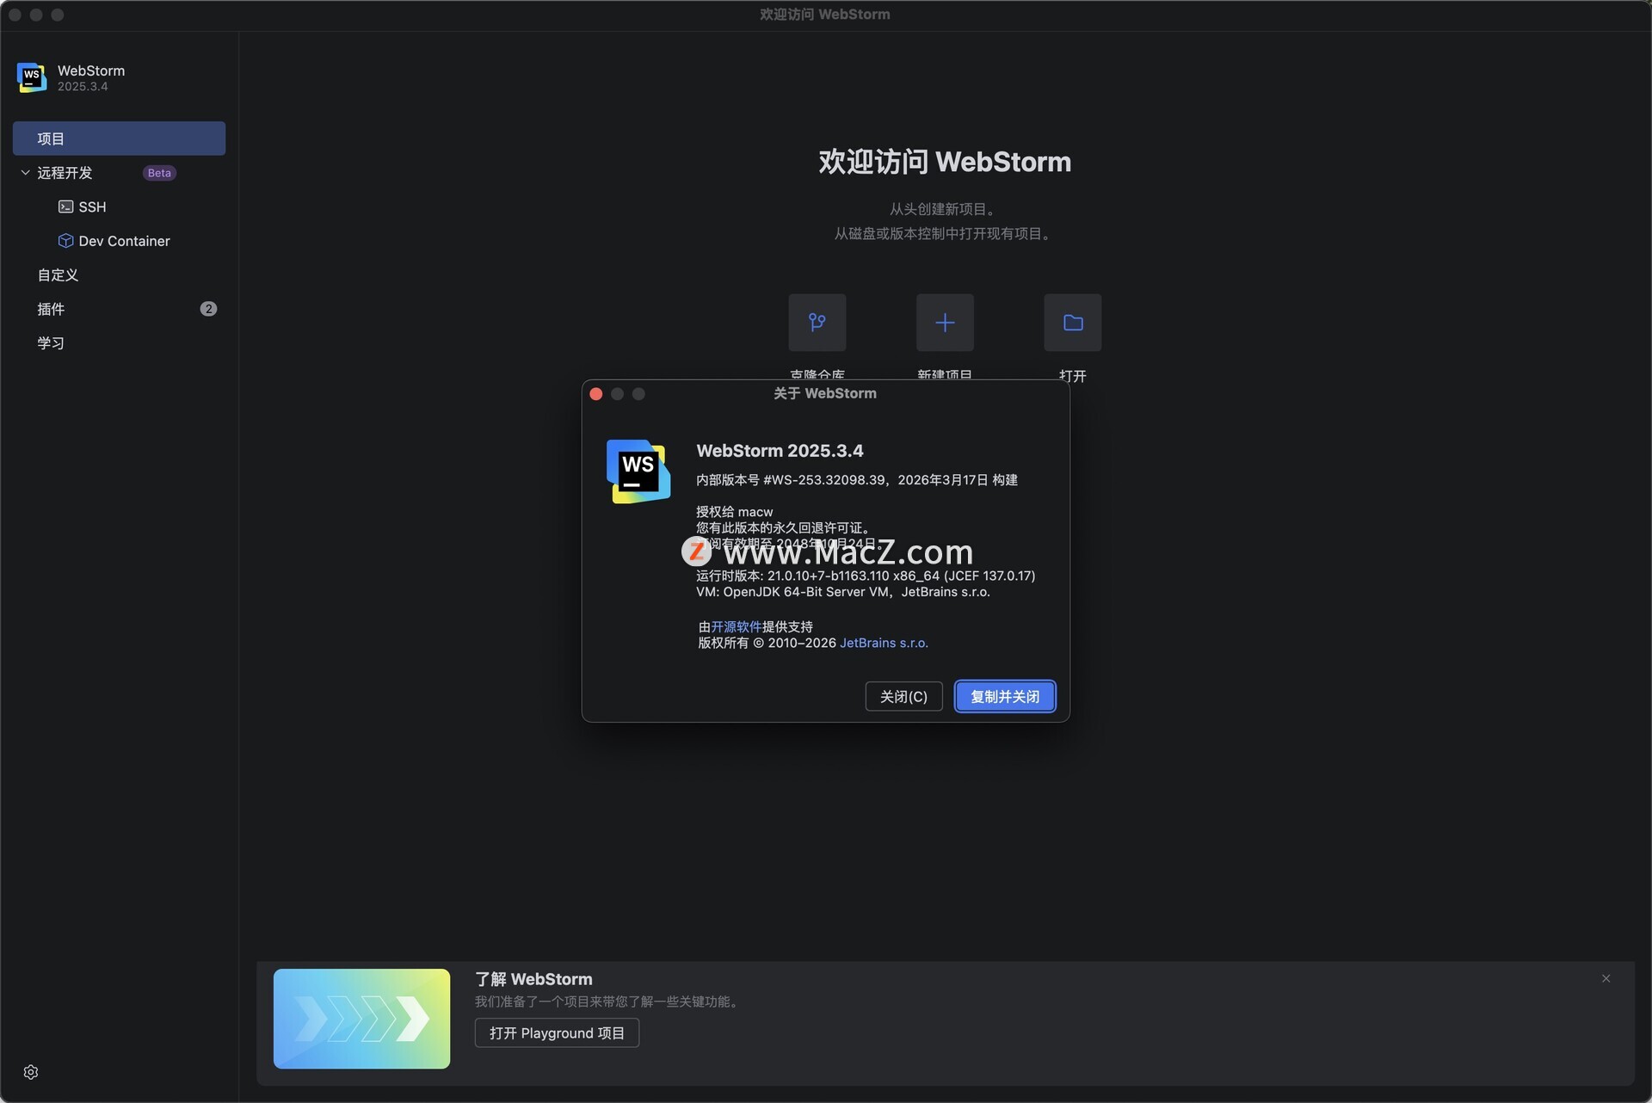
Task: Open settings gear in bottom-left corner
Action: (31, 1072)
